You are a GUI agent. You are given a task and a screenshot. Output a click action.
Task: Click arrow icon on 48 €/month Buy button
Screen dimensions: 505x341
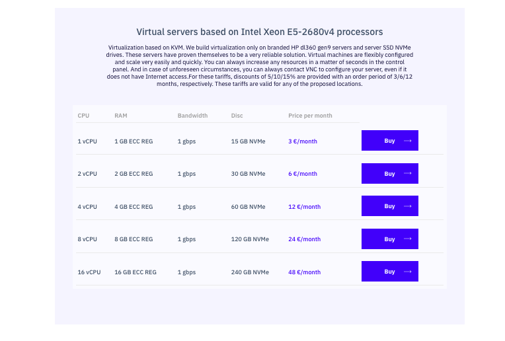tap(408, 272)
